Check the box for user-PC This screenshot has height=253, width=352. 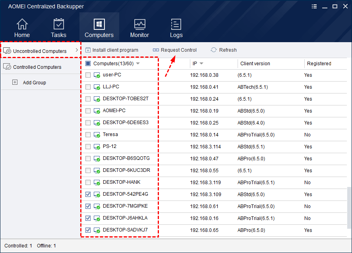(88, 75)
